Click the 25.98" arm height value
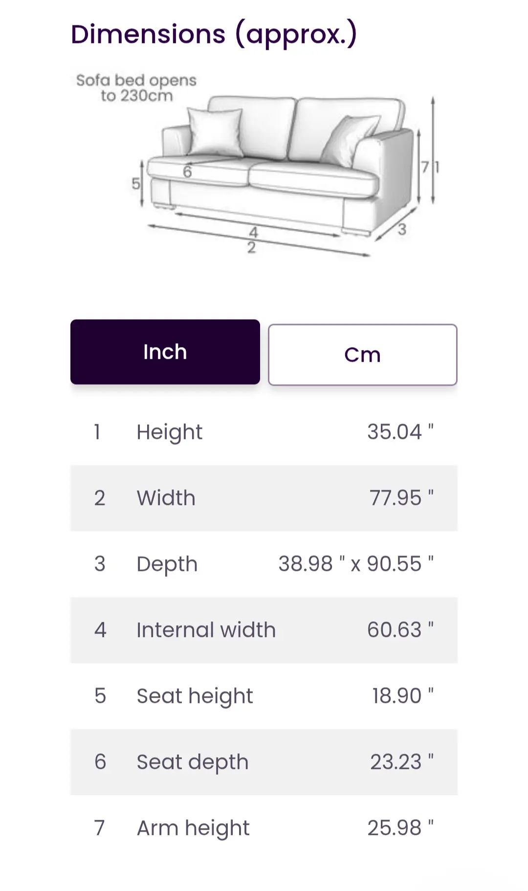The image size is (528, 891). [x=400, y=827]
